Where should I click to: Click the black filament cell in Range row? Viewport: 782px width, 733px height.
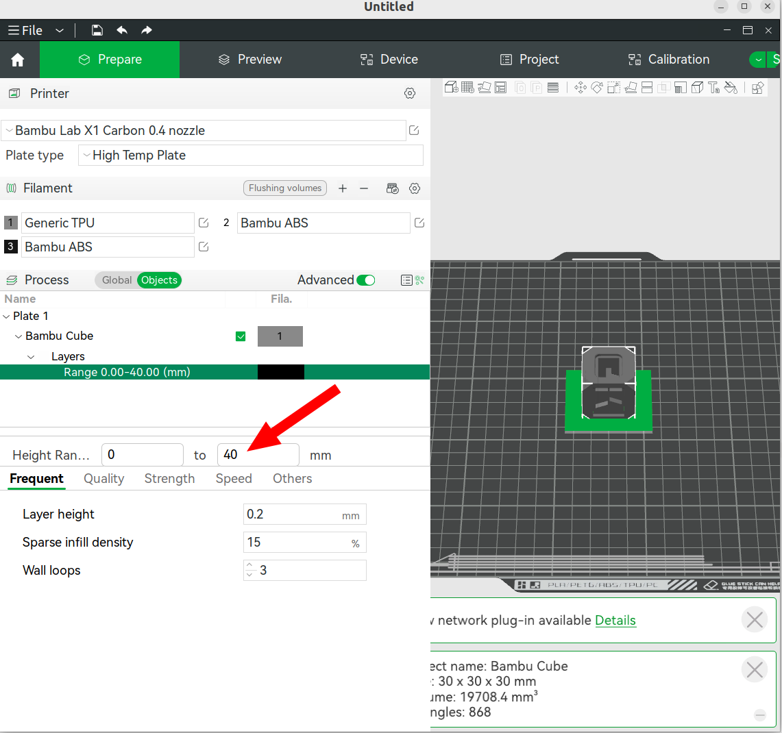pyautogui.click(x=281, y=373)
